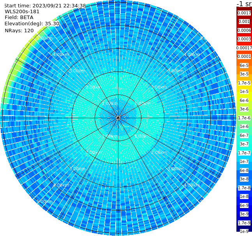Select the 6e-6 colorbar label
The width and height of the screenshot is (252, 236).
point(244,100)
